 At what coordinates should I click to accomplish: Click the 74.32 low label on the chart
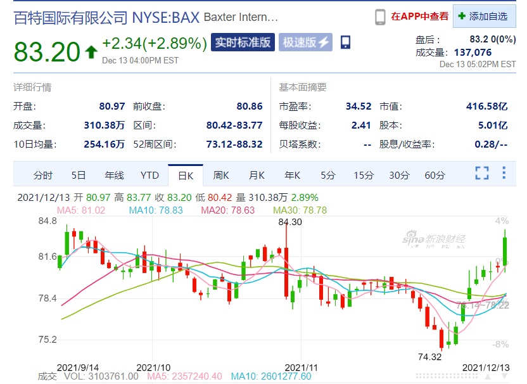(x=429, y=357)
